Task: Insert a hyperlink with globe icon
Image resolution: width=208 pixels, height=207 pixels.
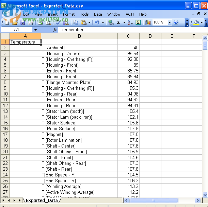Action: [111, 22]
